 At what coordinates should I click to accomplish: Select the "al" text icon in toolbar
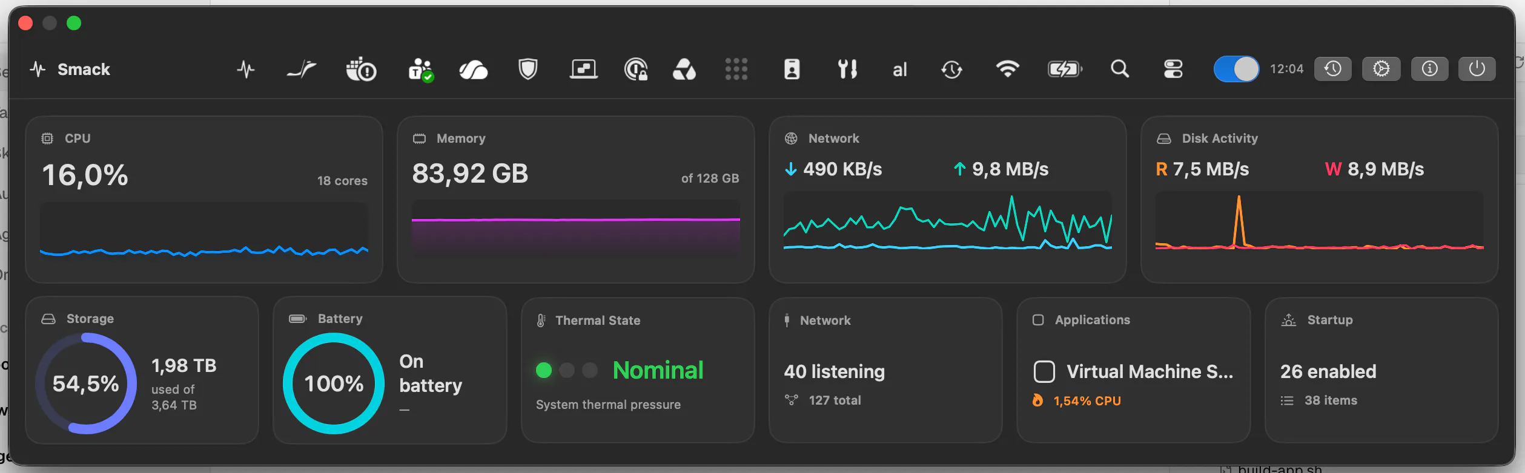click(x=900, y=70)
